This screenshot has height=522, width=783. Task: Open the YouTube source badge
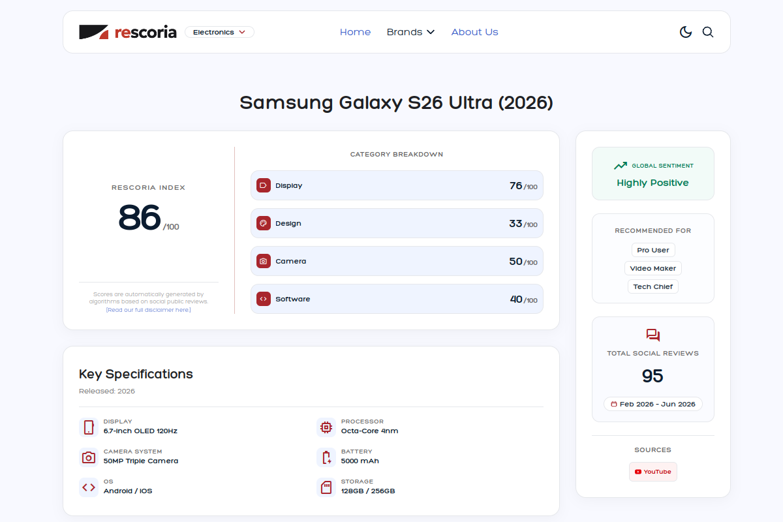[653, 472]
